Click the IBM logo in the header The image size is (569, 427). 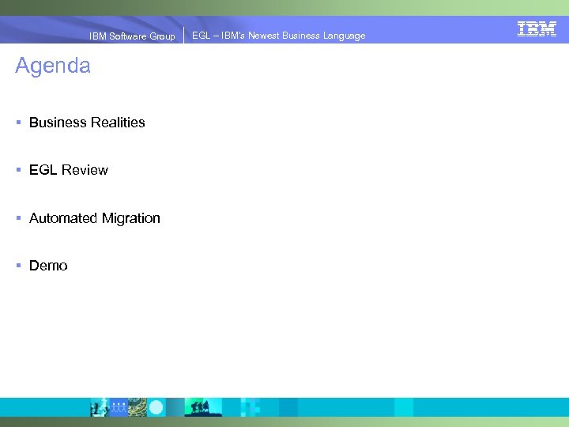pos(537,28)
